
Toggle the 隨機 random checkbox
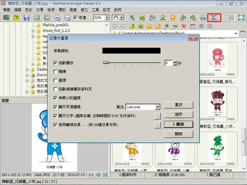pos(55,72)
